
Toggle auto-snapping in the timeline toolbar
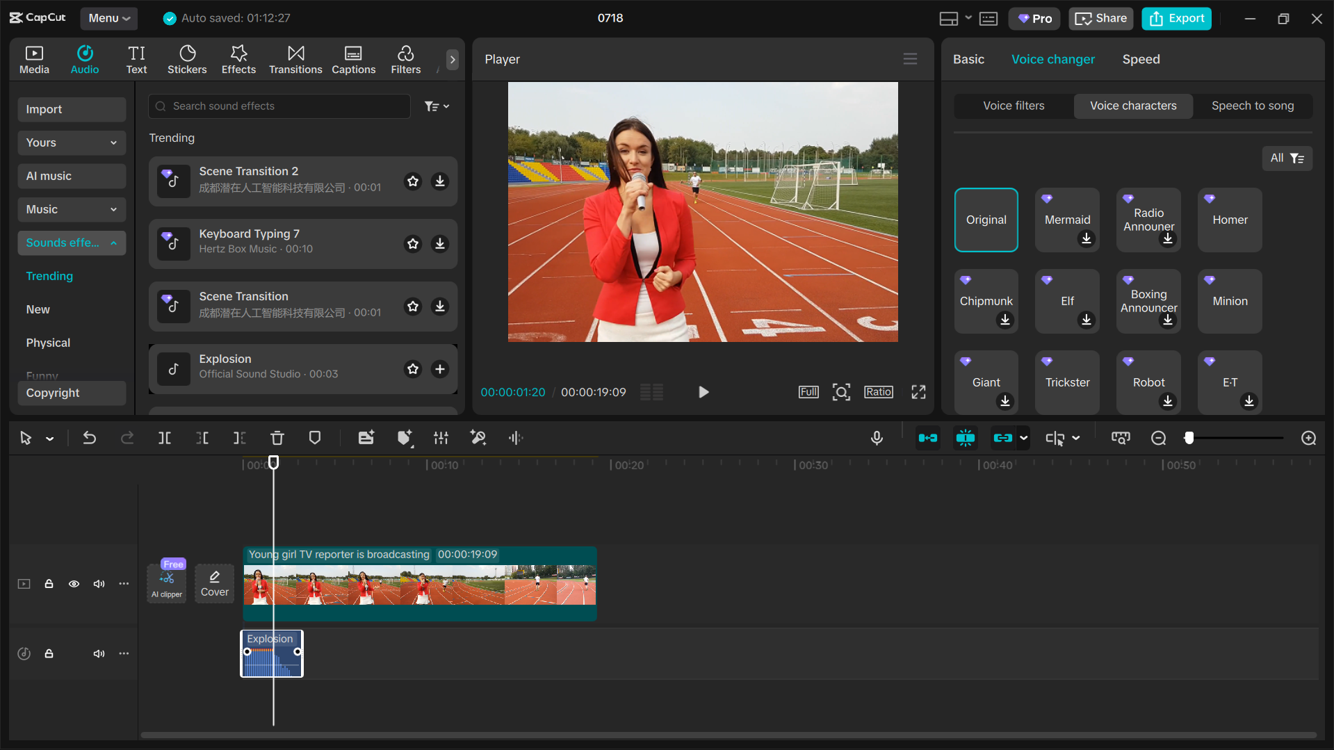pos(965,438)
